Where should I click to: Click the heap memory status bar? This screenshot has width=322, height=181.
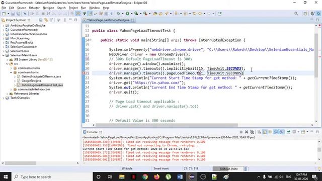(228, 169)
